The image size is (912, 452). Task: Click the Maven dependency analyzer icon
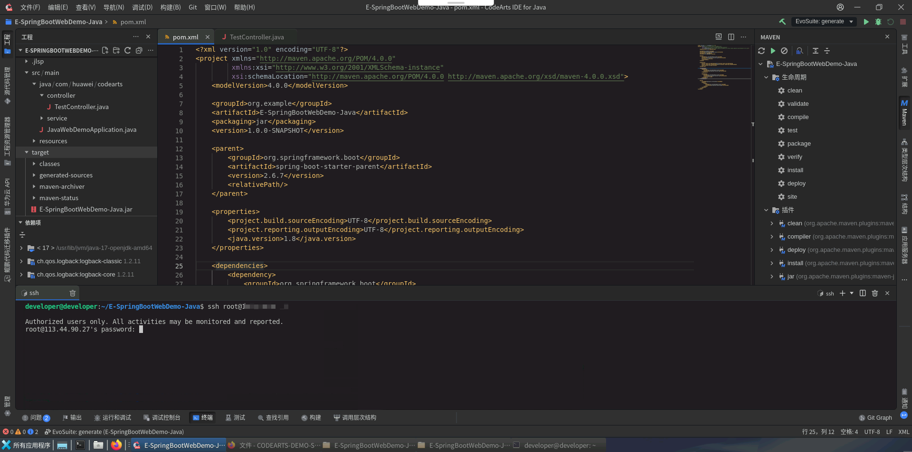pos(800,51)
